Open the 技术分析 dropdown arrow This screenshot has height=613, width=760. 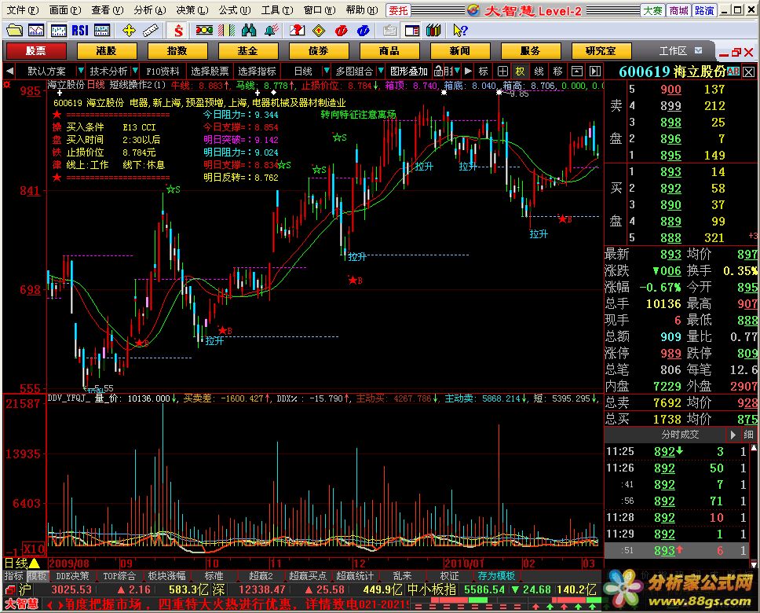point(135,71)
